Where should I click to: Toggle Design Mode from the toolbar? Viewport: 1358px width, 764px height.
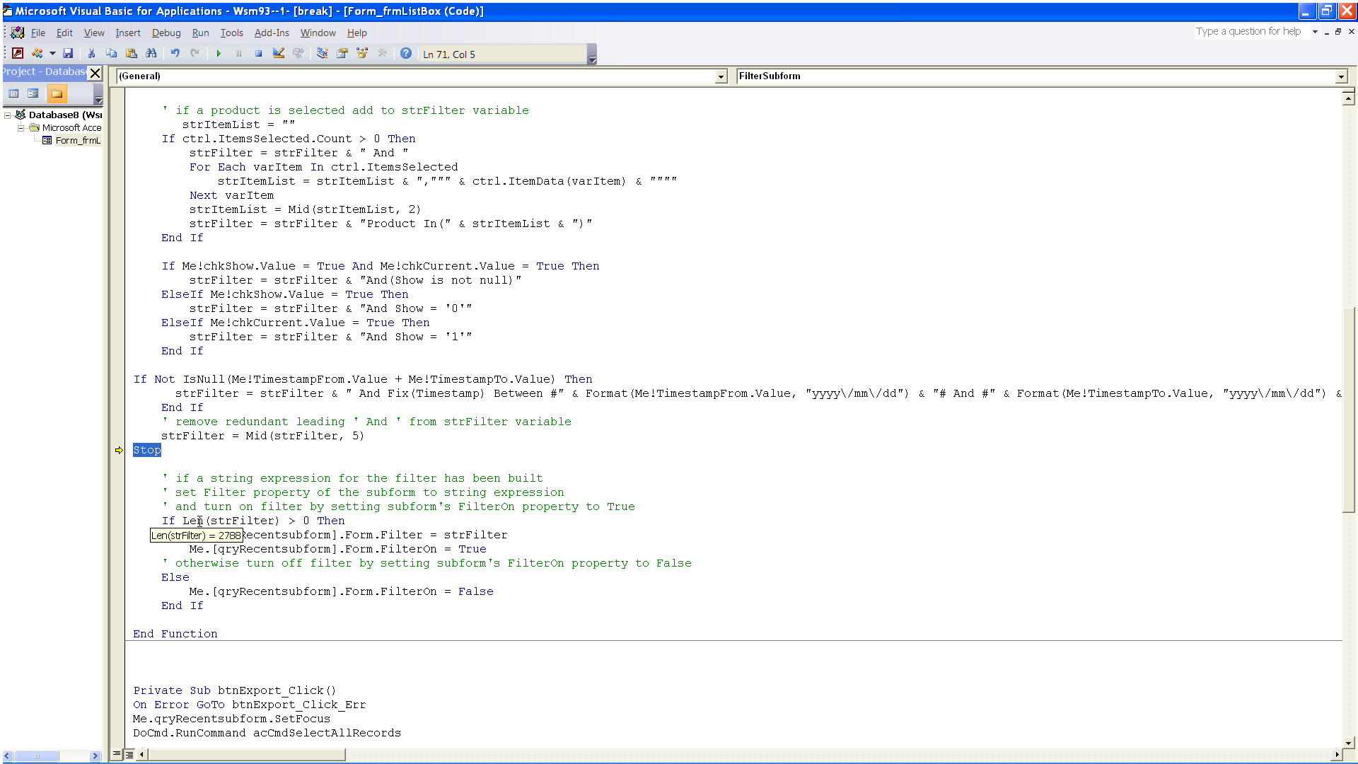click(x=278, y=53)
